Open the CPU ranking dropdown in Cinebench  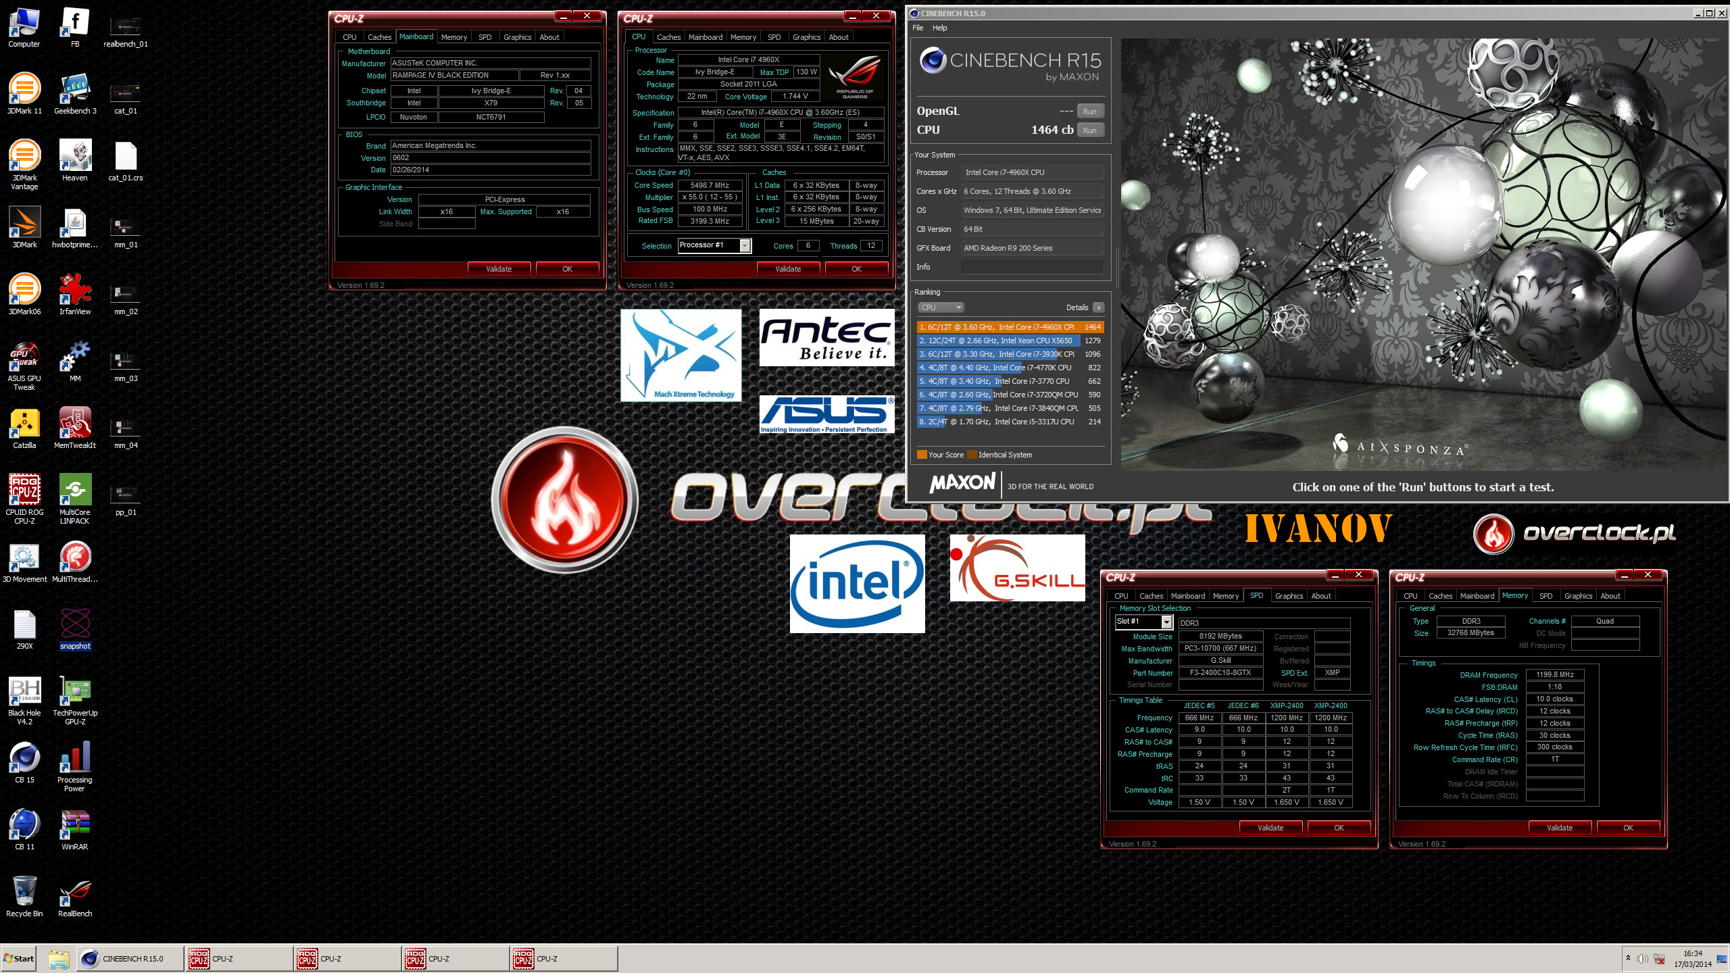(940, 307)
